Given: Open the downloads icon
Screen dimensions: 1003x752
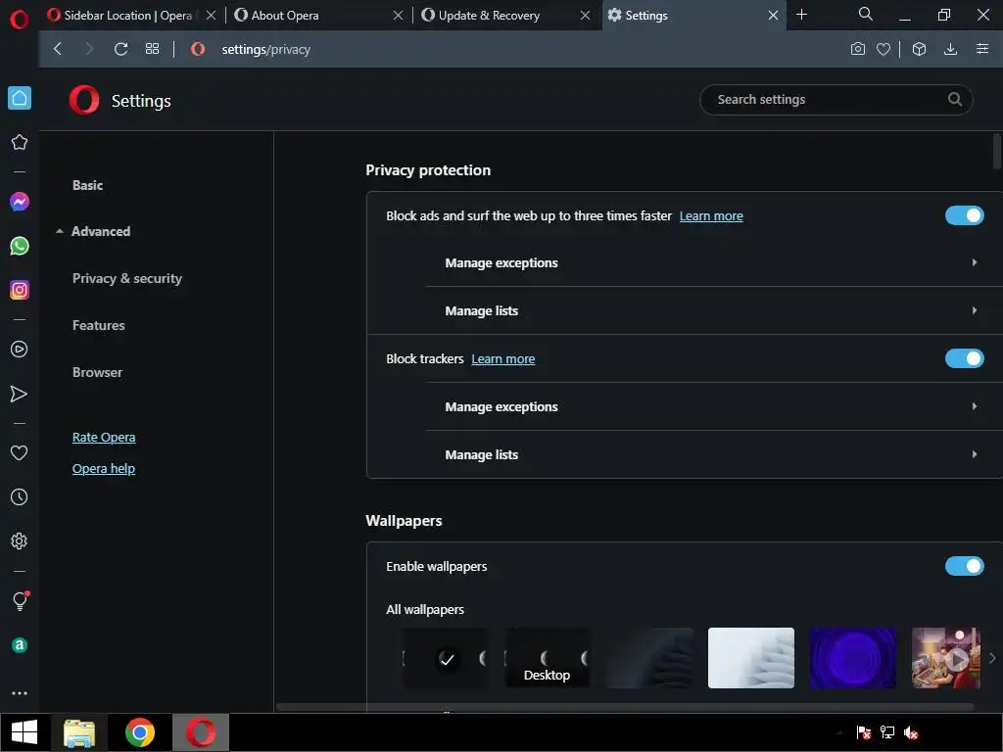Looking at the screenshot, I should pos(950,49).
